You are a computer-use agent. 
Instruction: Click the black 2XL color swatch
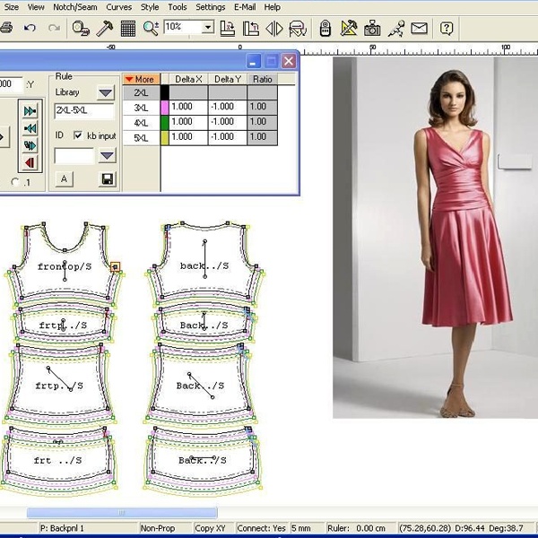165,92
